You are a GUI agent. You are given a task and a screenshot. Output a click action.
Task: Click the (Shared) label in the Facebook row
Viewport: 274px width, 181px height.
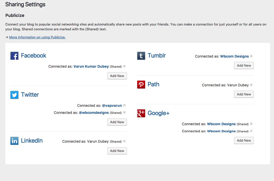pos(116,67)
